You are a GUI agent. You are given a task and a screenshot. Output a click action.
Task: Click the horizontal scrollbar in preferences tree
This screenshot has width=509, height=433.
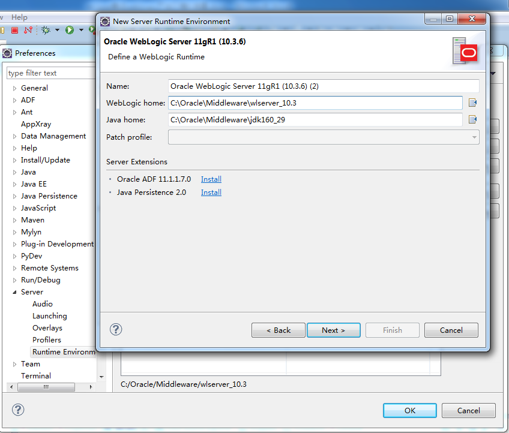click(x=46, y=387)
